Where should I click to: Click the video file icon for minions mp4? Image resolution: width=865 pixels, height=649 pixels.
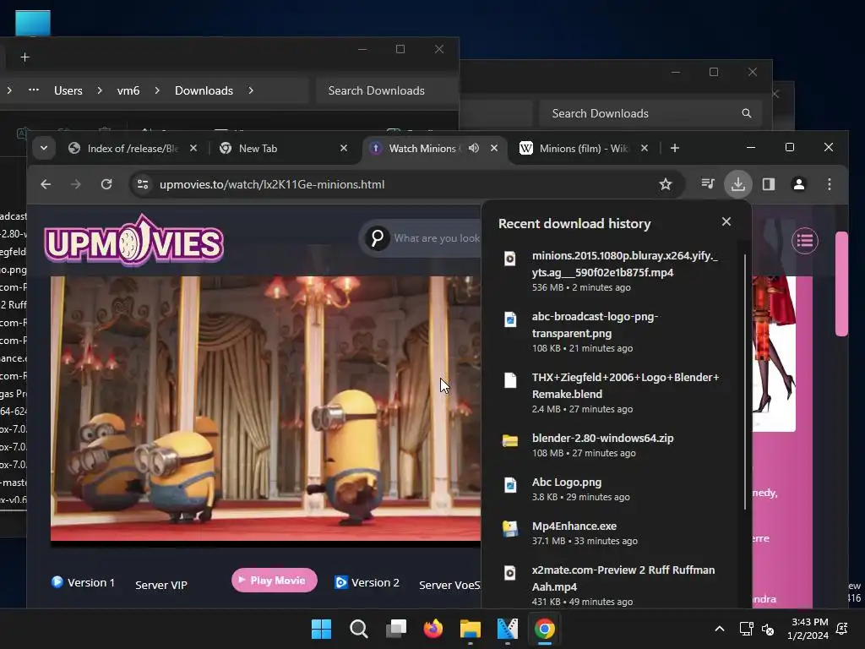coord(510,259)
